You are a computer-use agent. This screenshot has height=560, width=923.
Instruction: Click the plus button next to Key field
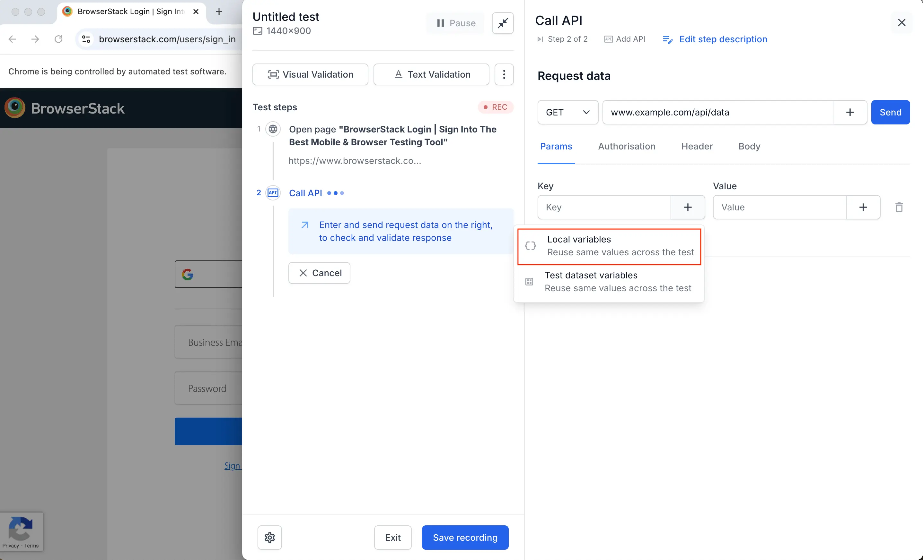(x=688, y=207)
